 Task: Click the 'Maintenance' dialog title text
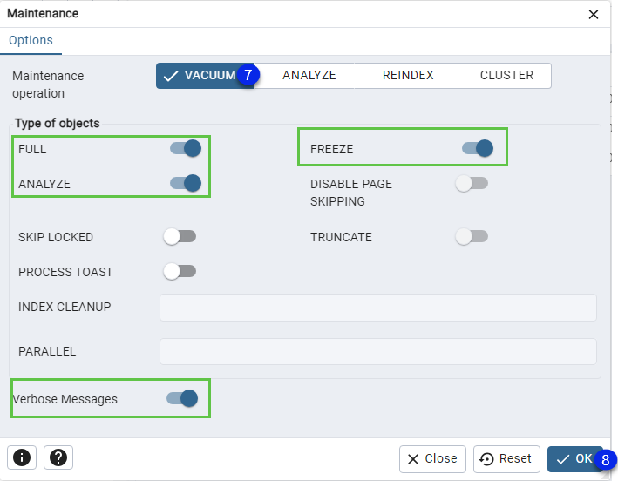(x=43, y=13)
